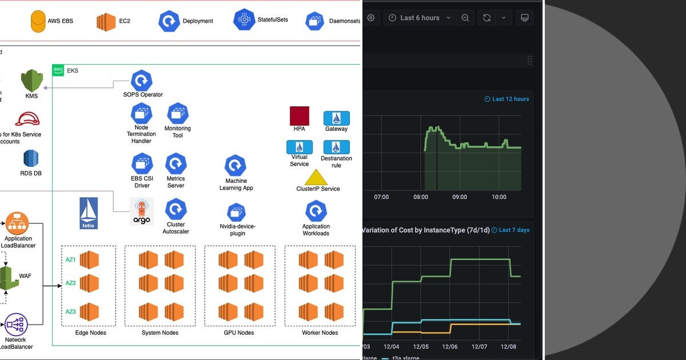This screenshot has width=686, height=360.
Task: Select the Machine Learning App icon
Action: click(x=235, y=166)
